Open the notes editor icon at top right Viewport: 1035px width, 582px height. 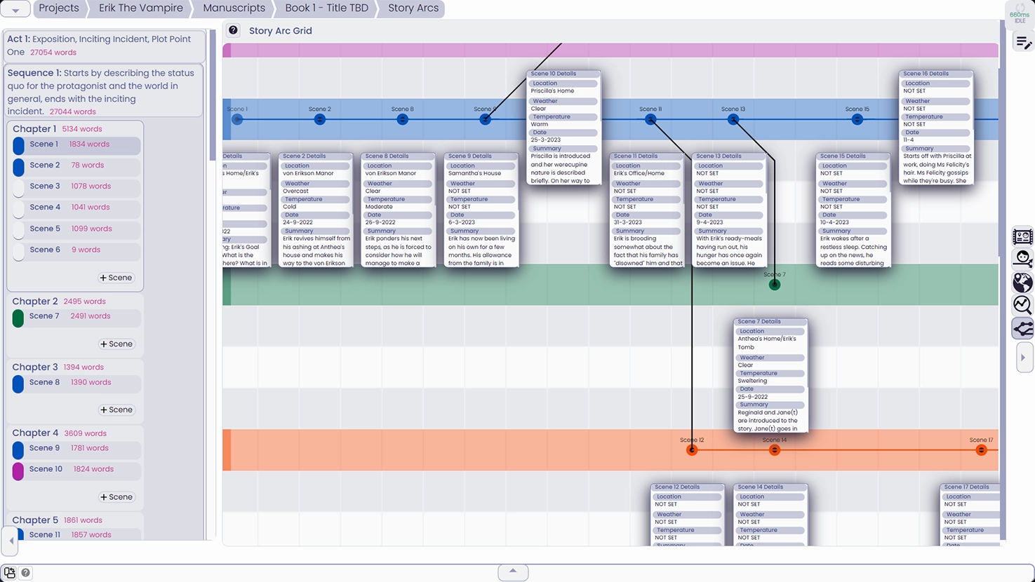click(x=1023, y=43)
